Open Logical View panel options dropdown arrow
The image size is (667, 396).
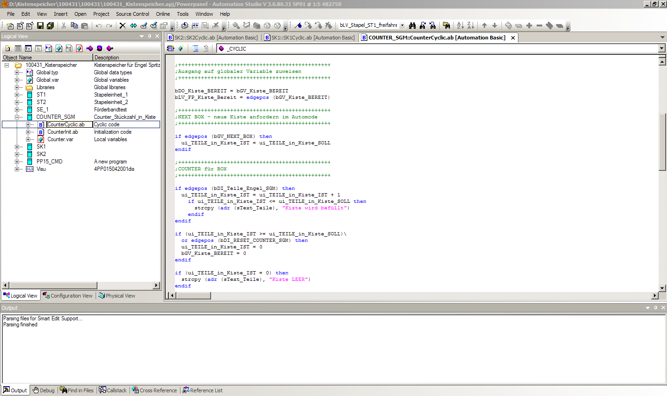coord(142,36)
